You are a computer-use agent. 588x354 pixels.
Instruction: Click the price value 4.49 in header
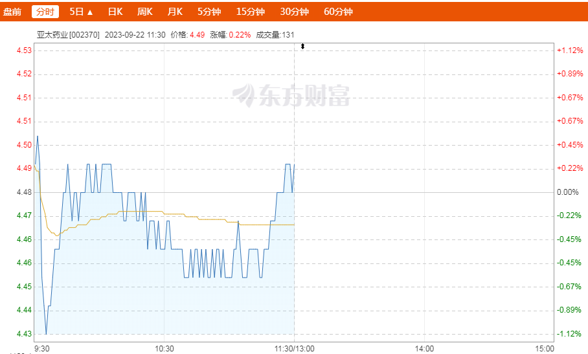point(198,35)
